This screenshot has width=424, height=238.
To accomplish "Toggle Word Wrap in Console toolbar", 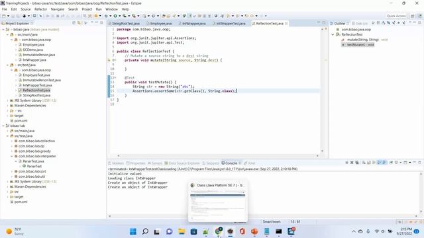I will coord(374,163).
